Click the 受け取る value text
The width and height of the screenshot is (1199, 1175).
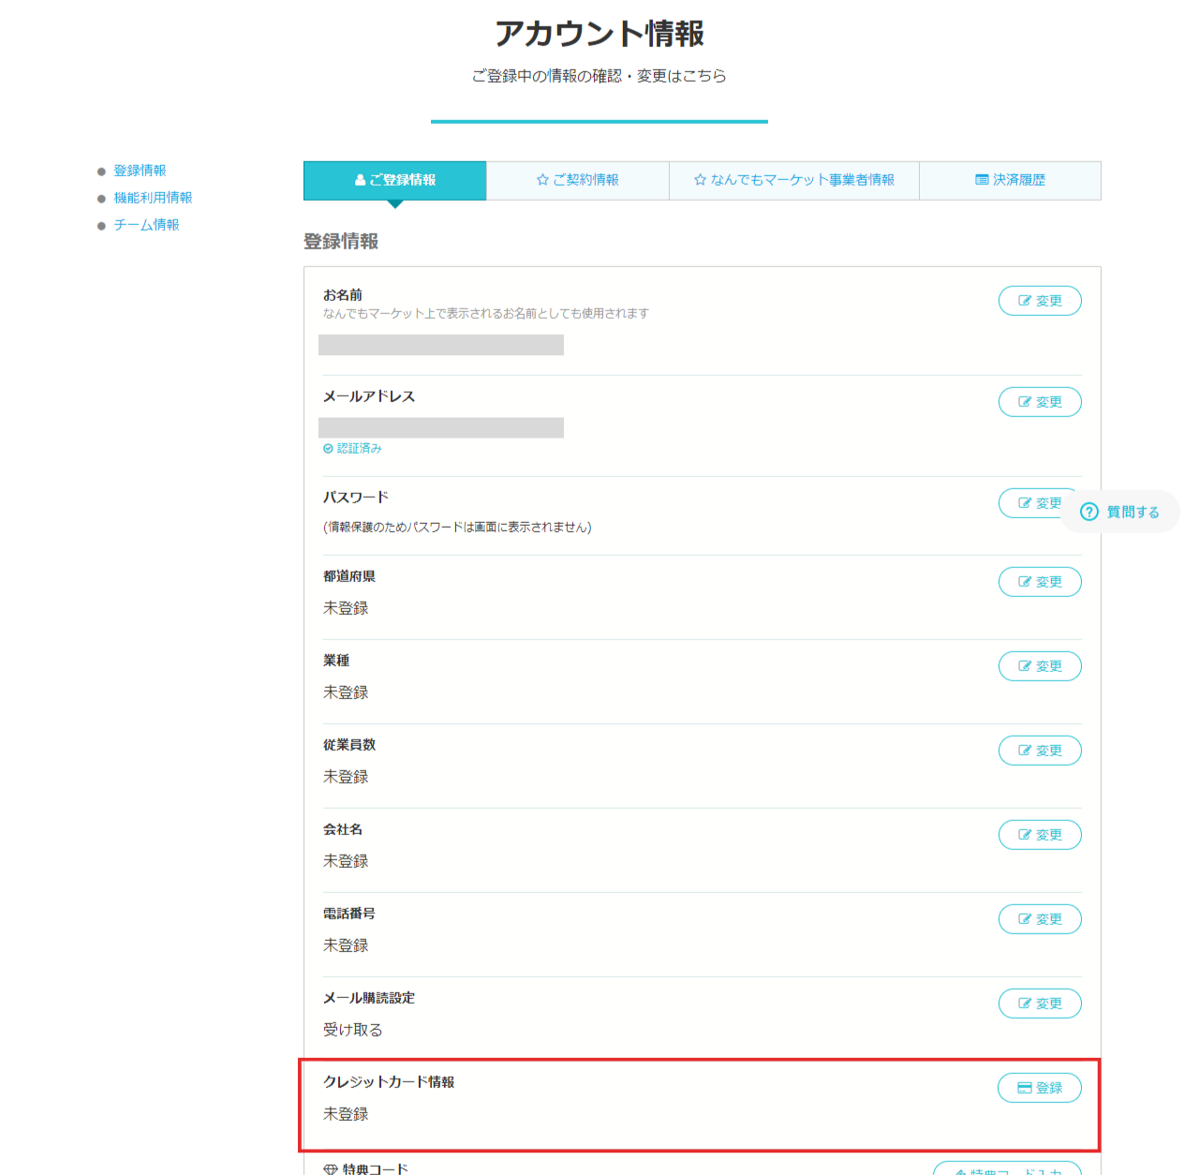[353, 1030]
